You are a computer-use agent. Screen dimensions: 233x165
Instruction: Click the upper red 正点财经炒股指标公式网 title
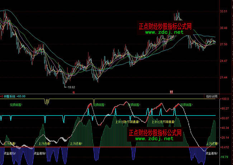[x=165, y=26]
